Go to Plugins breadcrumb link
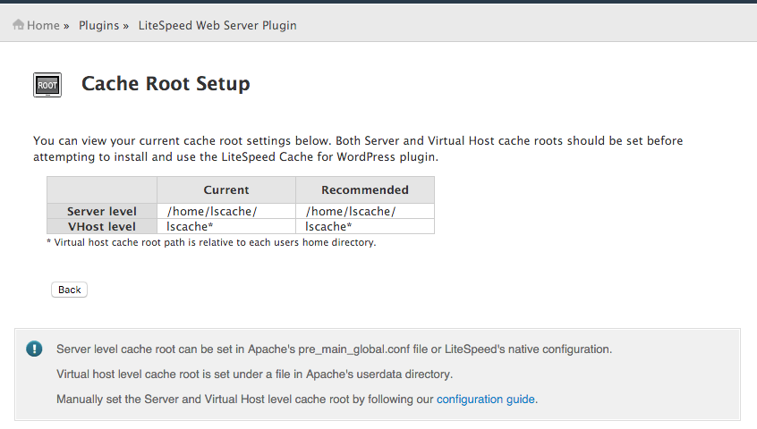Viewport: 757px width, 429px height. tap(99, 26)
